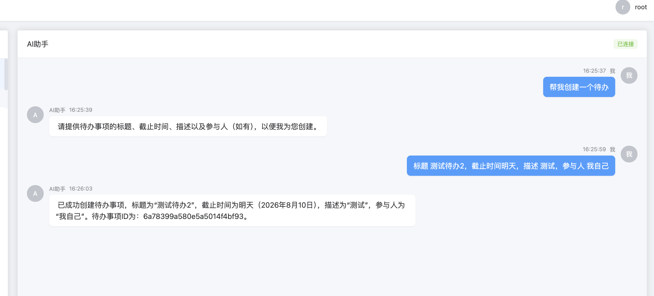The image size is (654, 296).
Task: Click the 16:25:59 timestamp
Action: click(x=594, y=149)
